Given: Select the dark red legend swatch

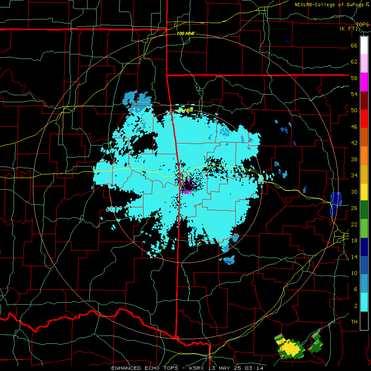Looking at the screenshot, I should click(364, 100).
